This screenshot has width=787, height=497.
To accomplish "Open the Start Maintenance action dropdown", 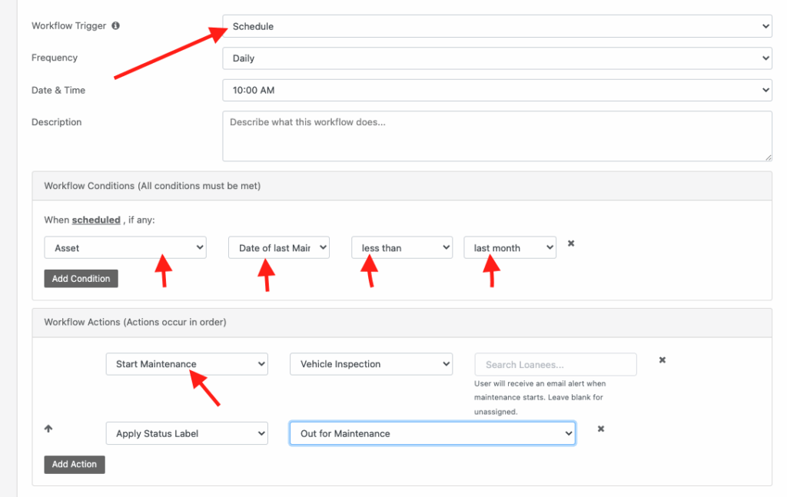I will coord(186,363).
